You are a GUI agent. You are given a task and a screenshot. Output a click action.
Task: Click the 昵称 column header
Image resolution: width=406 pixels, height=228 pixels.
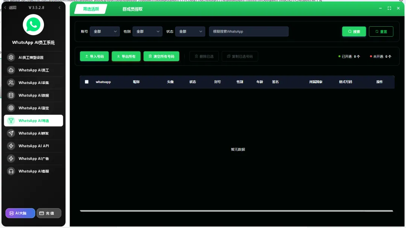coord(136,82)
